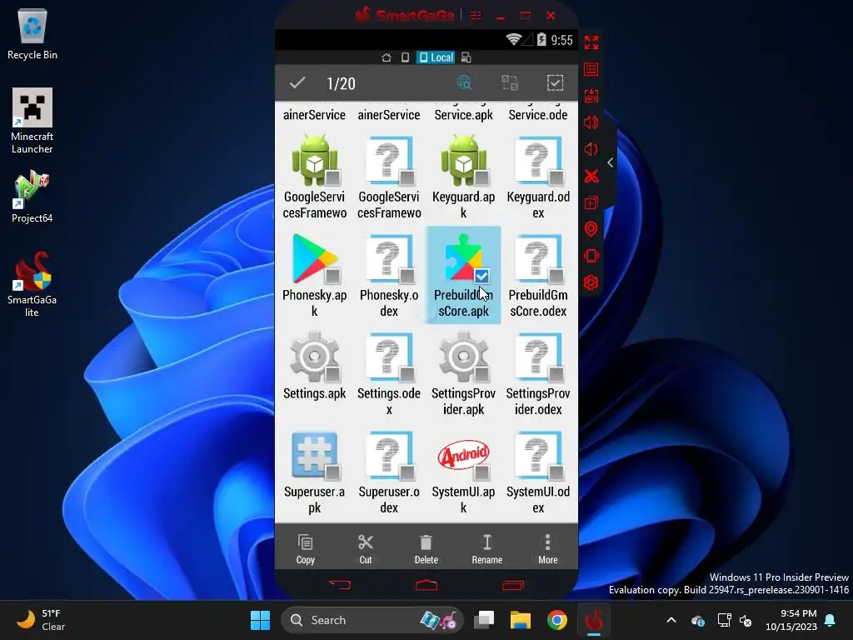Open the weather widget showing 51°F
The image size is (853, 640).
click(x=40, y=620)
